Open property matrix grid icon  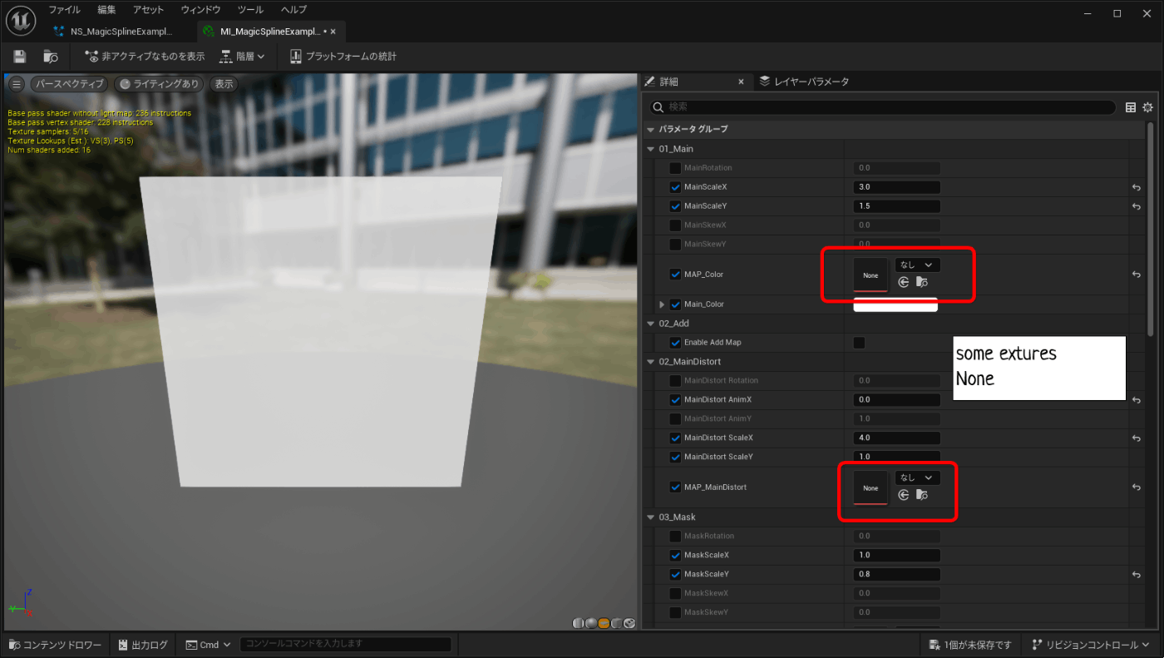(1131, 107)
